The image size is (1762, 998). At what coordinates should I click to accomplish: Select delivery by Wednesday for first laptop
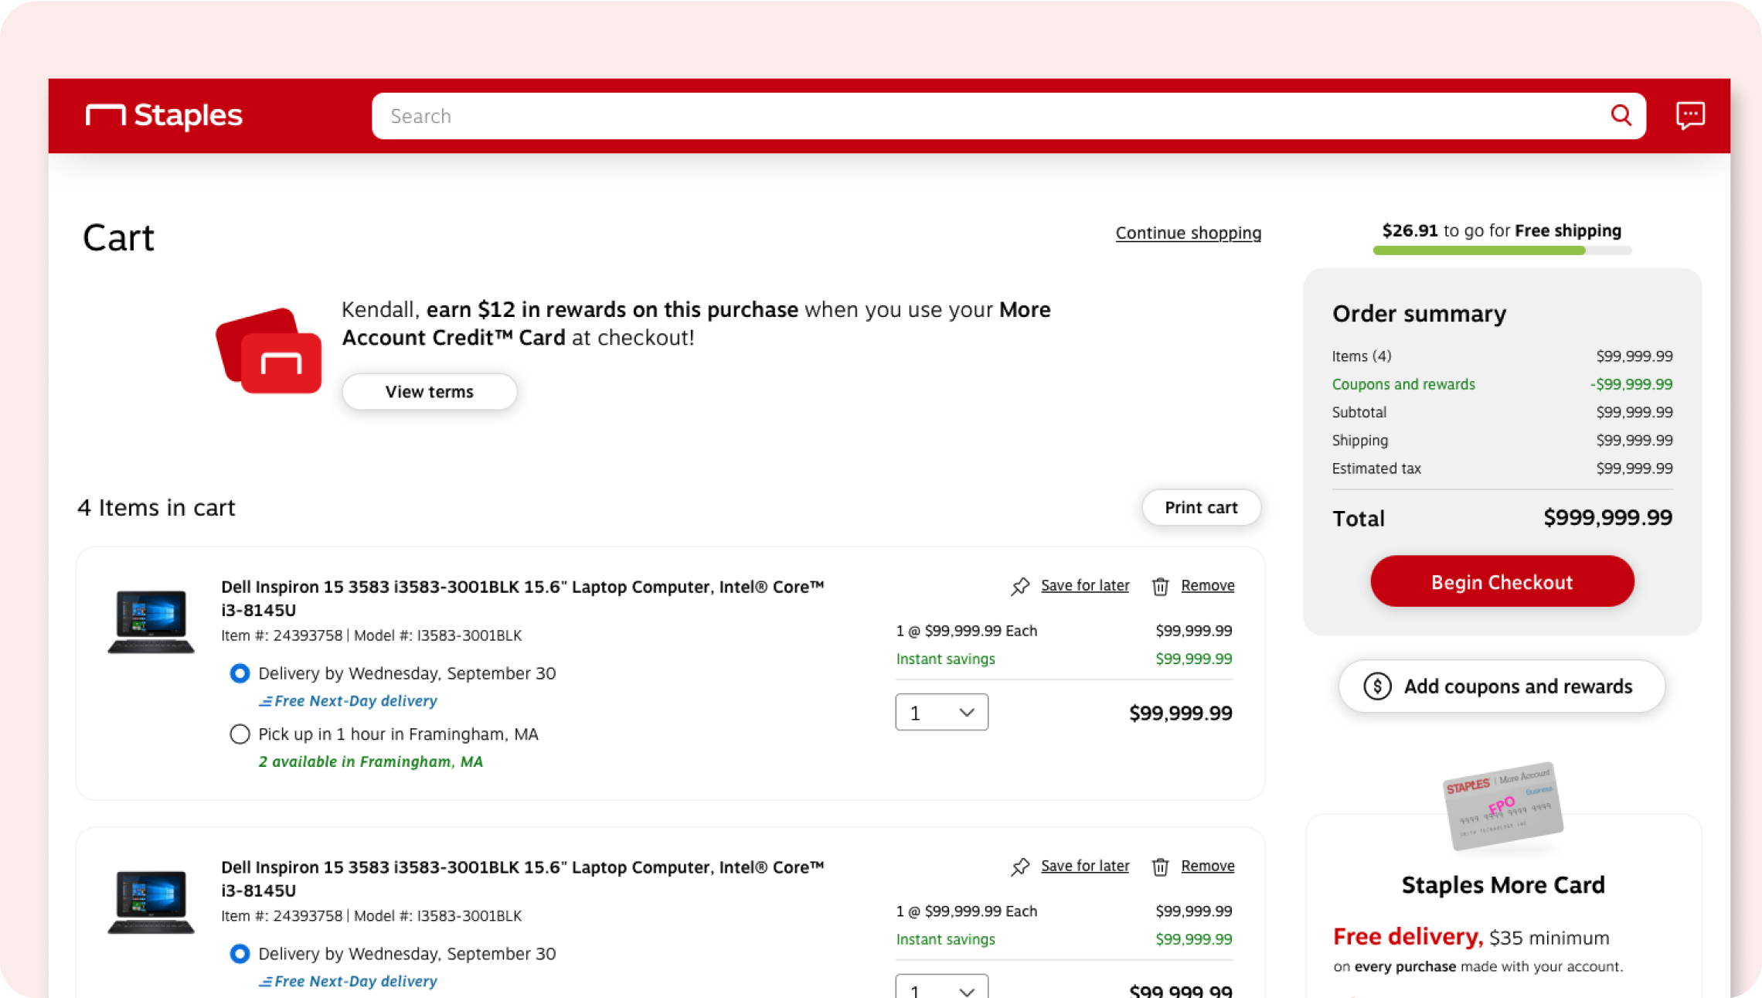point(240,673)
